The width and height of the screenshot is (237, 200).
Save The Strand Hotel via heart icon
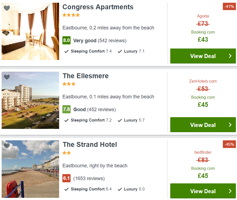coord(7,146)
